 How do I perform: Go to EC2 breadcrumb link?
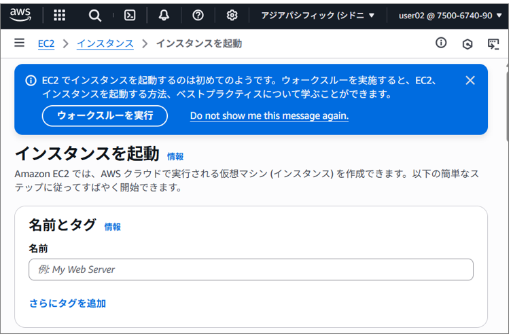pyautogui.click(x=46, y=43)
